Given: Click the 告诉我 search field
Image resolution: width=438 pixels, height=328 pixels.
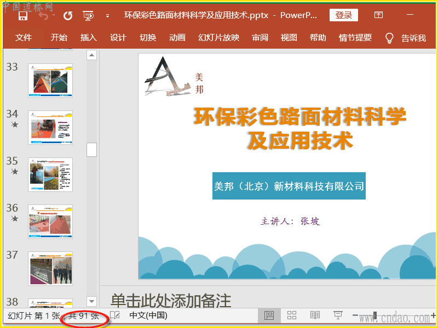Looking at the screenshot, I should point(414,38).
